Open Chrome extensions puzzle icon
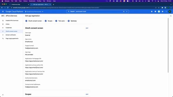 click(162, 8)
